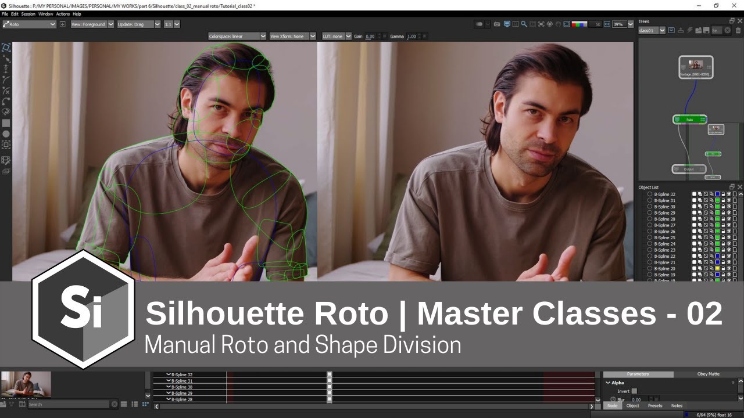This screenshot has width=744, height=418.
Task: Click the add node plus icon beside Roto
Action: tap(62, 24)
